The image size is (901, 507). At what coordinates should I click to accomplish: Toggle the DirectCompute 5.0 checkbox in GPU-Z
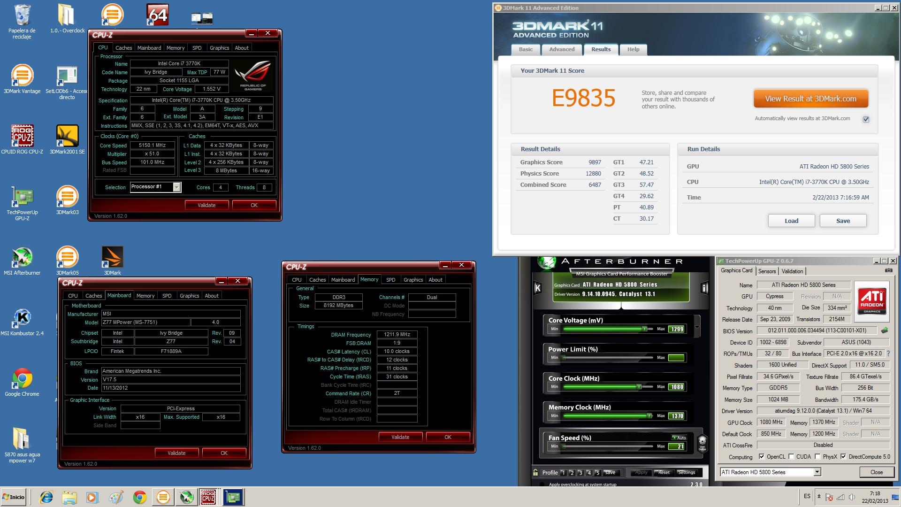point(843,456)
